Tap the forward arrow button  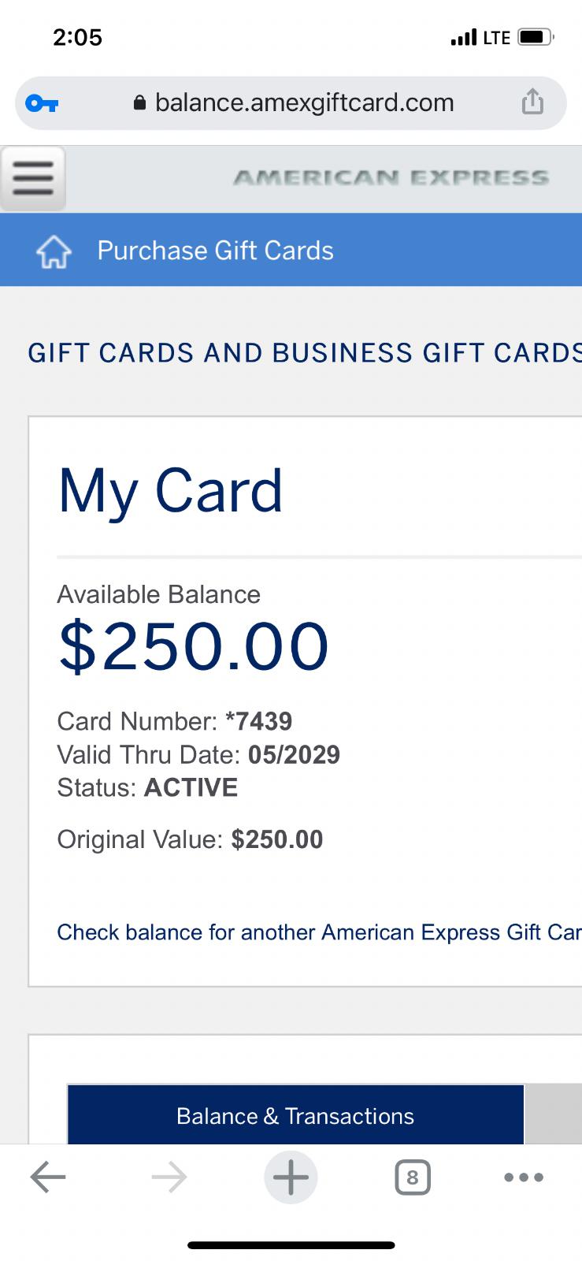pyautogui.click(x=169, y=1177)
